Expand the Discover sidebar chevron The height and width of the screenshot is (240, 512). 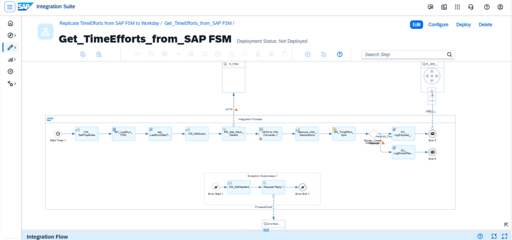click(x=15, y=35)
